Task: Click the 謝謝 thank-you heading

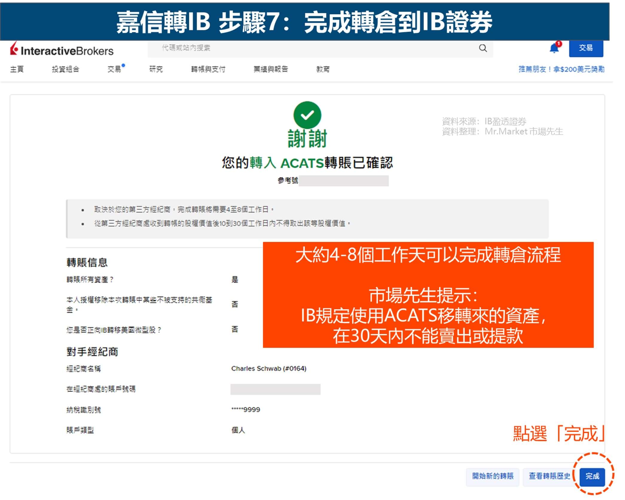Action: (x=307, y=139)
